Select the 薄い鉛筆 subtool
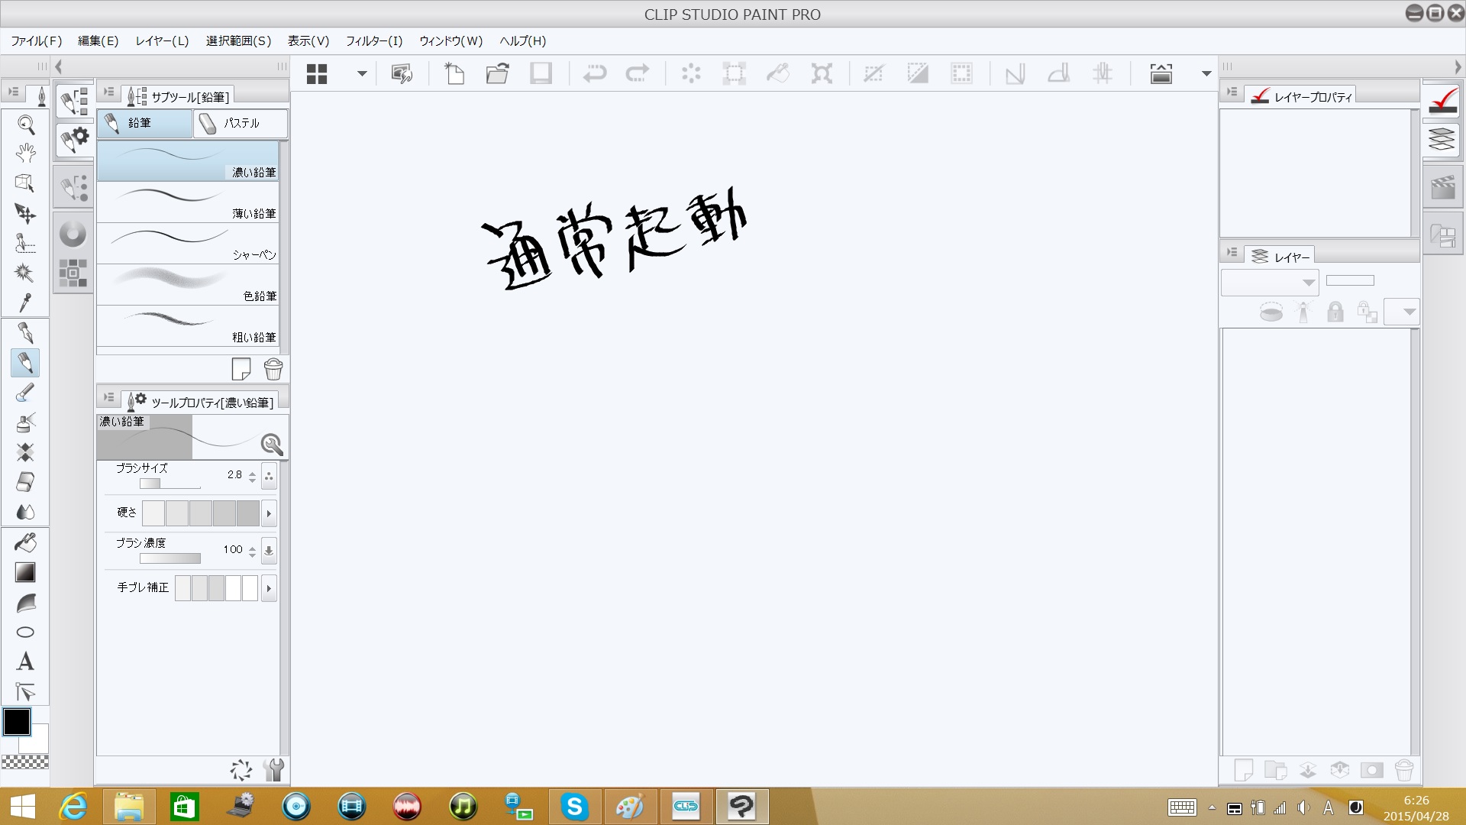 tap(188, 202)
